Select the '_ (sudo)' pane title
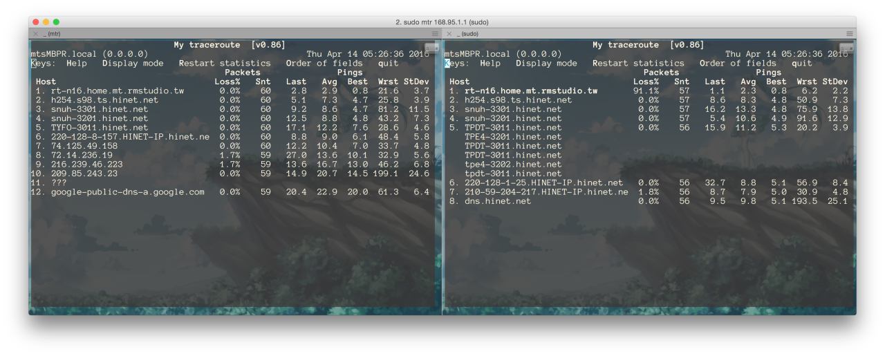Viewport: 885px width, 356px height. 467,34
